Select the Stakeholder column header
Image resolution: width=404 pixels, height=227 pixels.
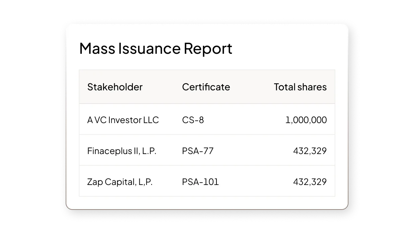(x=115, y=87)
